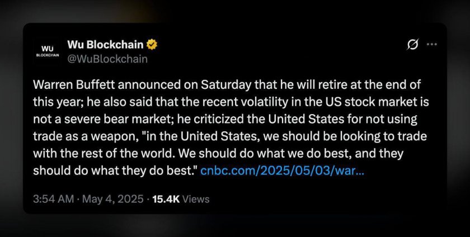Open the Wu Blockchain display name
This screenshot has height=237, width=470.
(106, 44)
